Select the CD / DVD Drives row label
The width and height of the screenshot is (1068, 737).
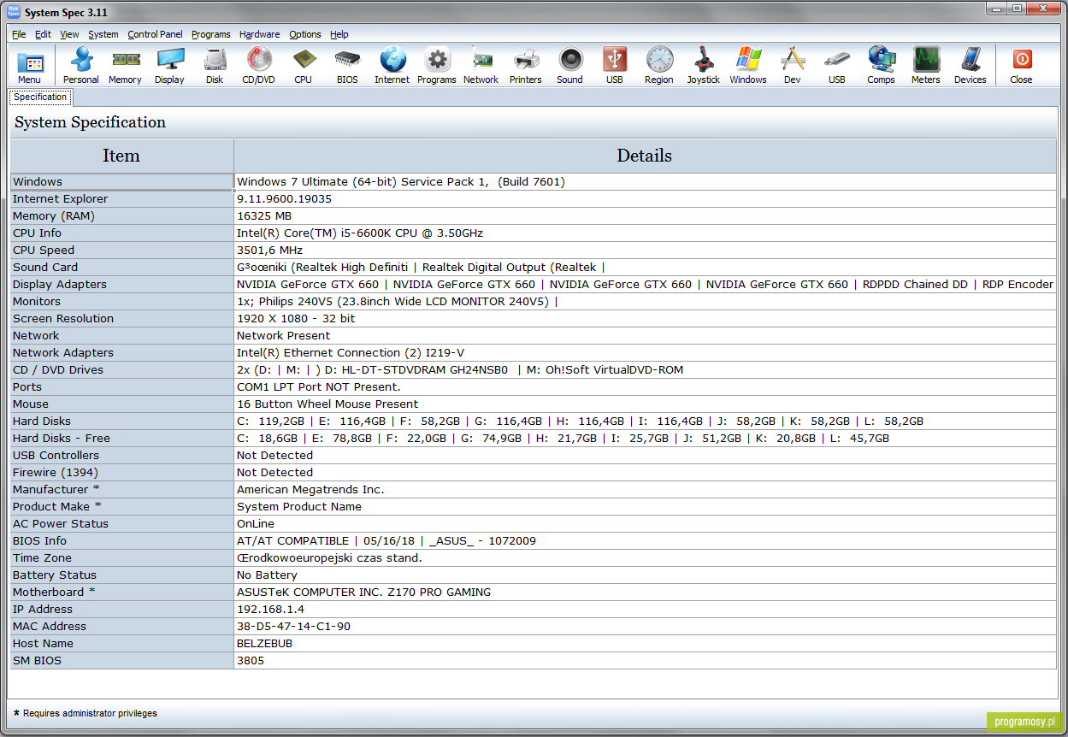tap(121, 369)
